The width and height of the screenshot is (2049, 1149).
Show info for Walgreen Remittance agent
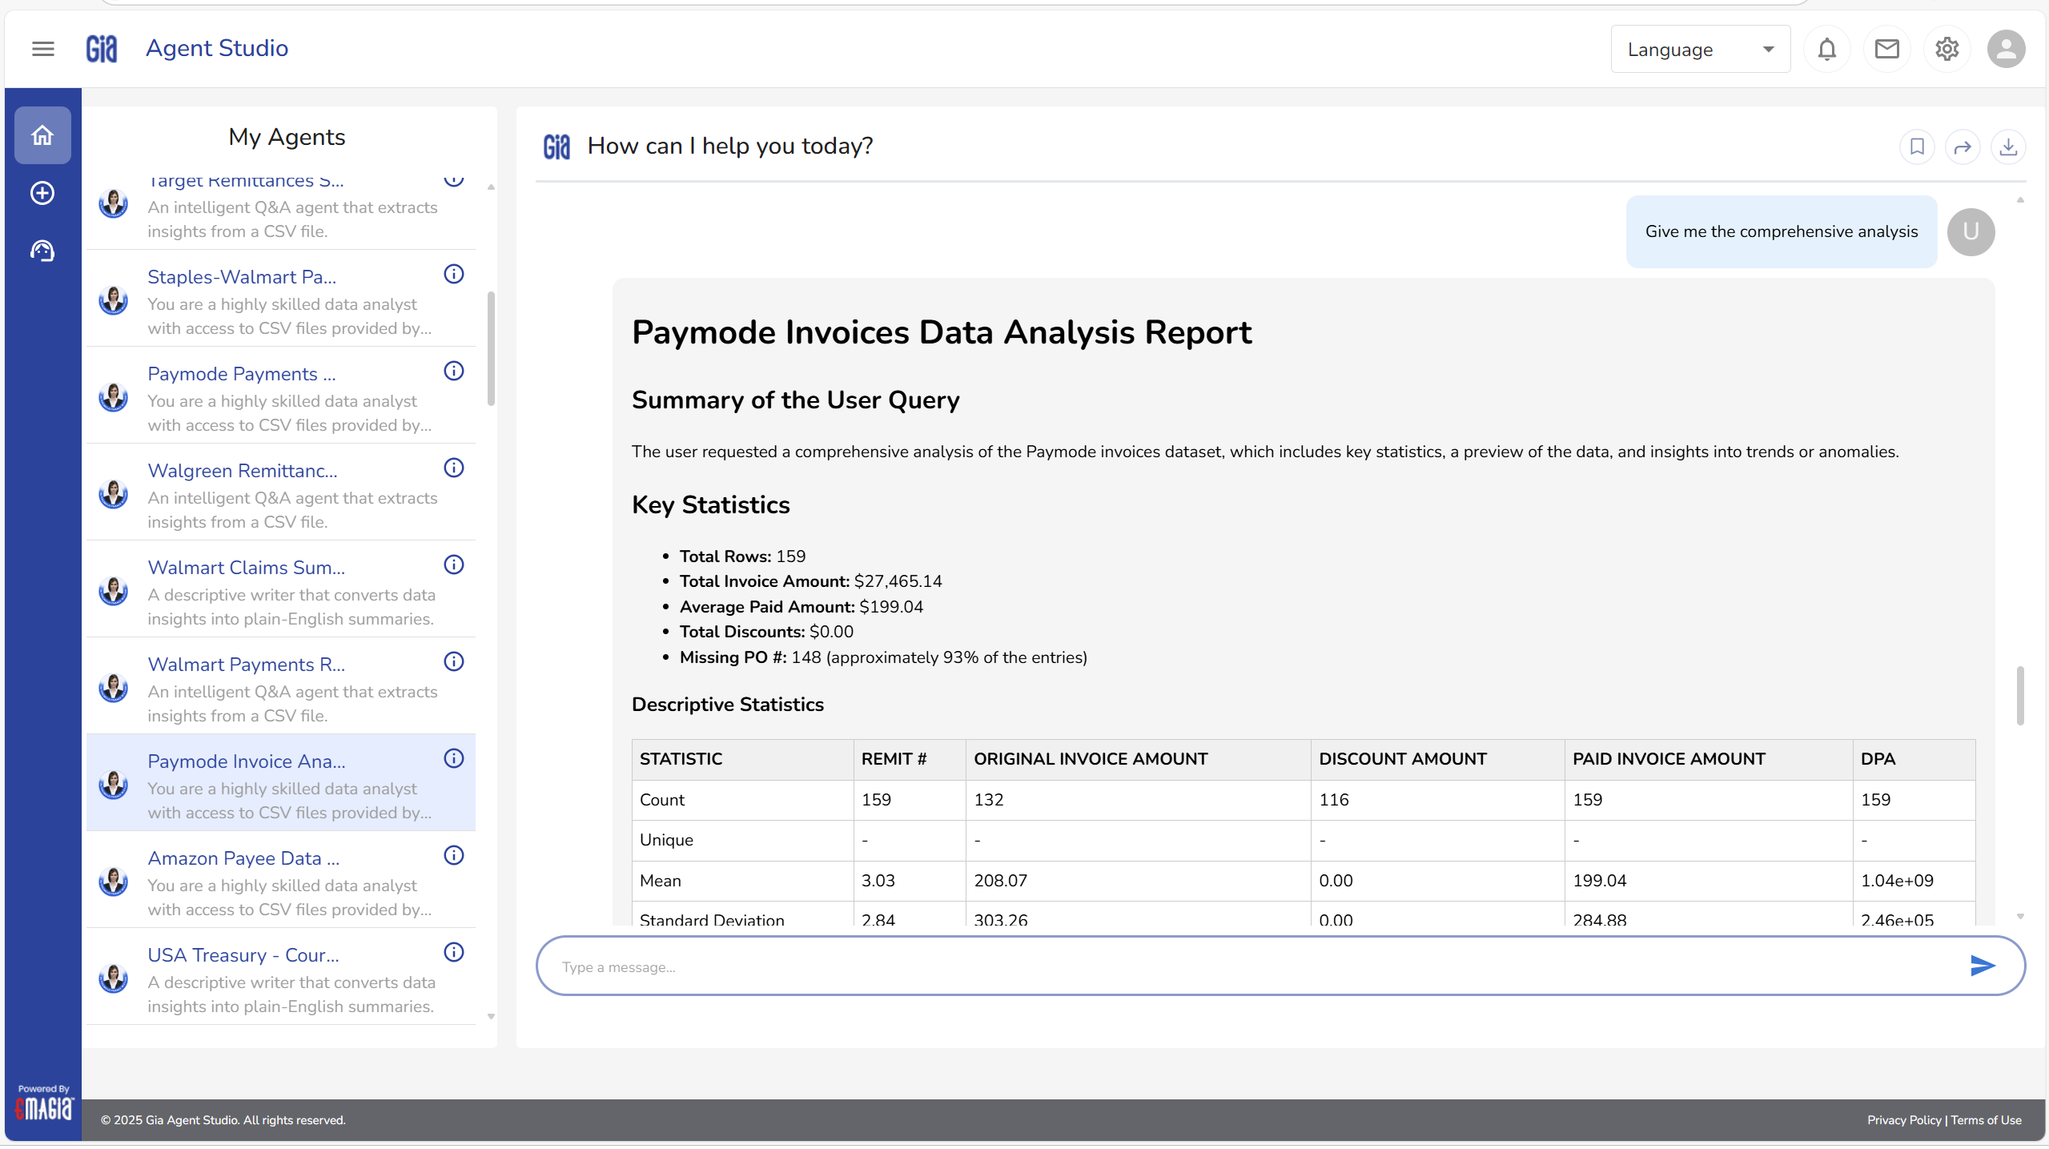pos(454,468)
